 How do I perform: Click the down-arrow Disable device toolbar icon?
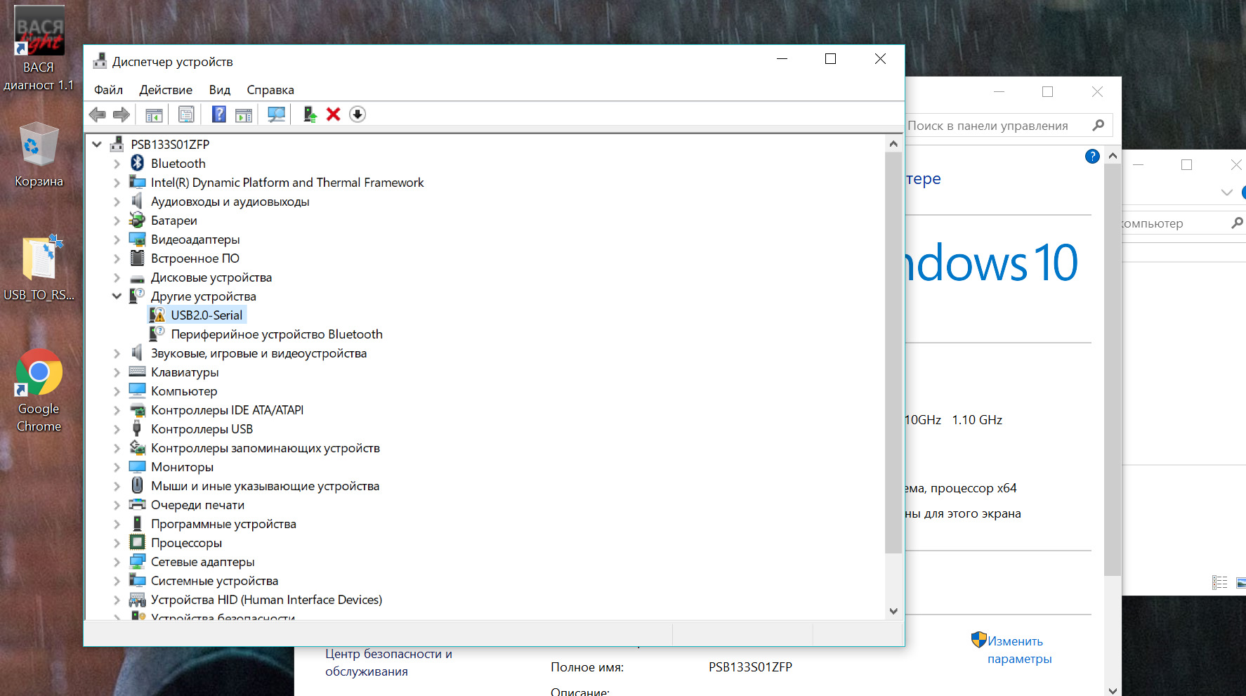358,114
